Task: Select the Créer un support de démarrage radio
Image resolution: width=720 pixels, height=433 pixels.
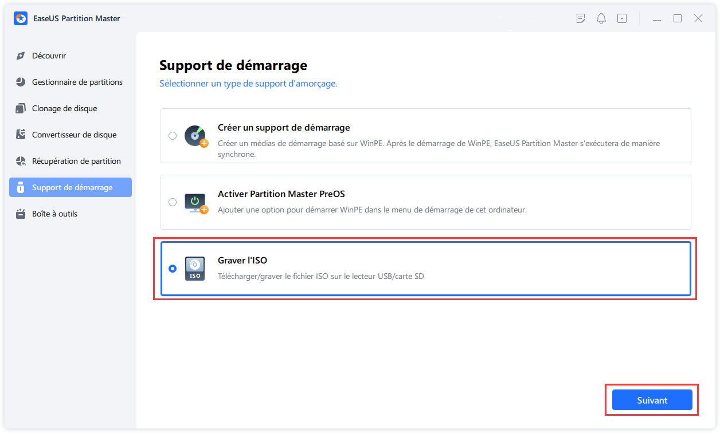Action: [x=173, y=136]
